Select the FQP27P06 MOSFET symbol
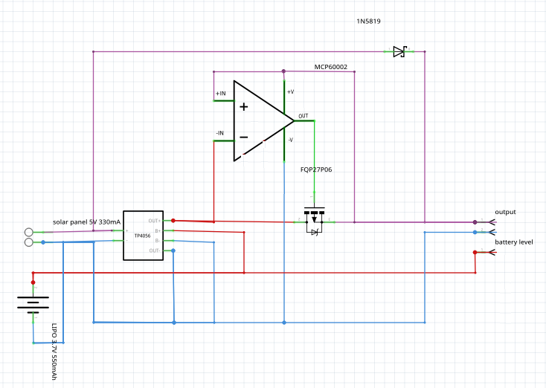This screenshot has height=388, width=546. pyautogui.click(x=315, y=220)
